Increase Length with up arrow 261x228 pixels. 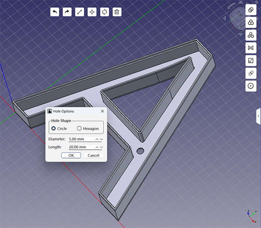pos(97,147)
